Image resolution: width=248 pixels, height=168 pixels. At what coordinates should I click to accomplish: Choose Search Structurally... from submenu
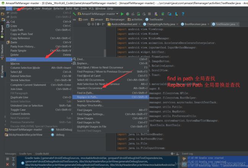pyautogui.click(x=110, y=101)
